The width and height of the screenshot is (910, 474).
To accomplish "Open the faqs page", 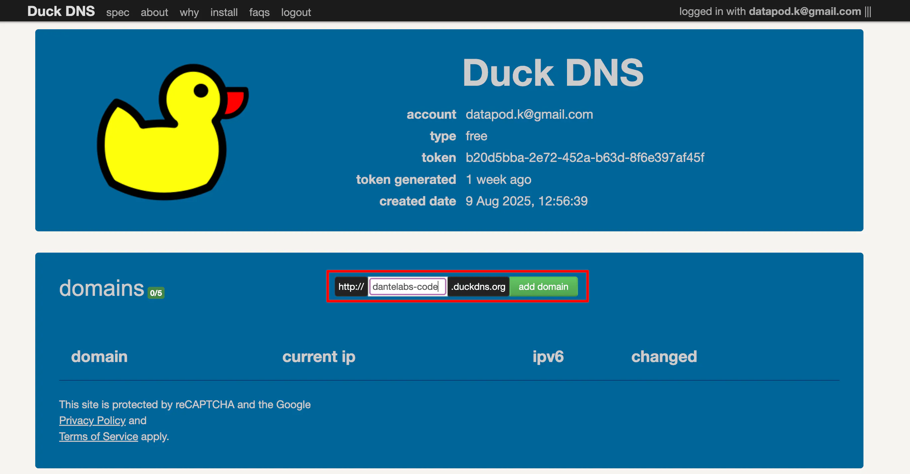I will [259, 12].
